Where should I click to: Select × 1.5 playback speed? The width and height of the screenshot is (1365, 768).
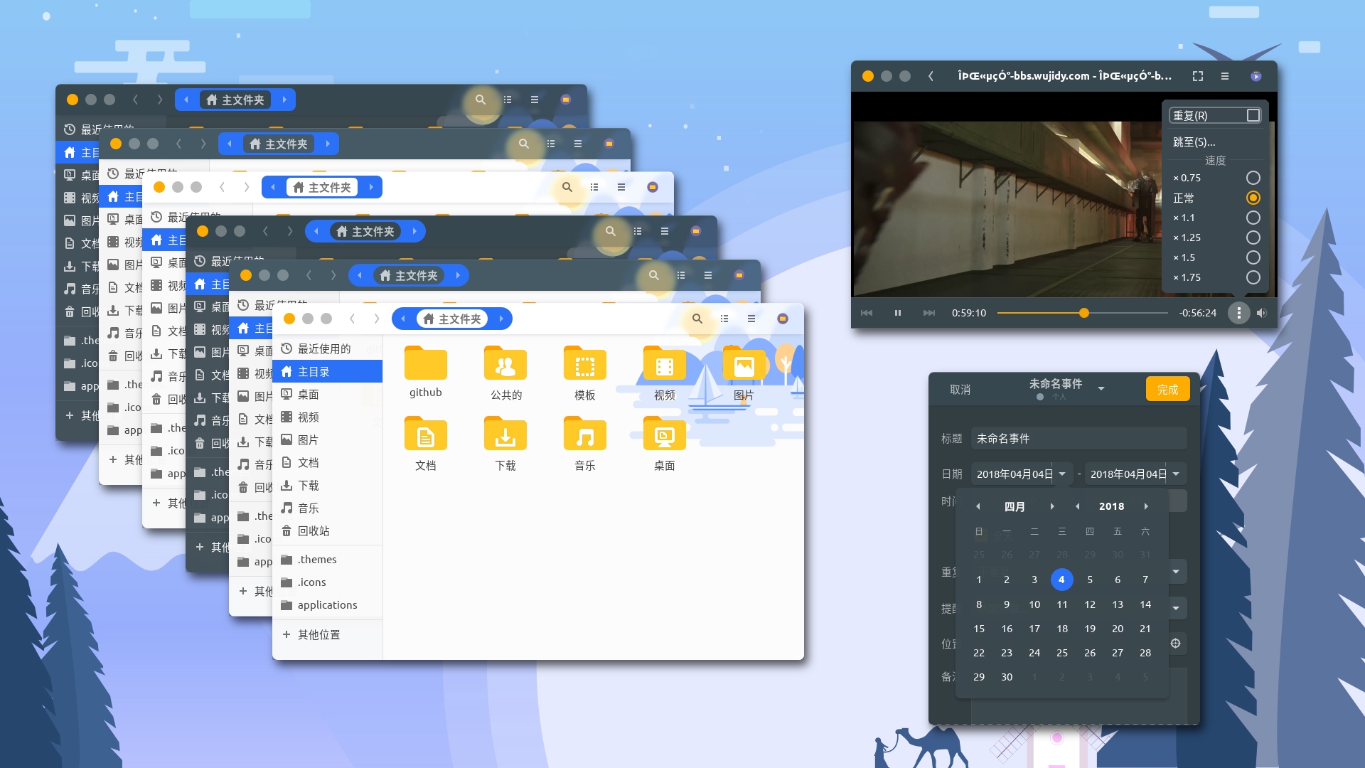[x=1253, y=257]
